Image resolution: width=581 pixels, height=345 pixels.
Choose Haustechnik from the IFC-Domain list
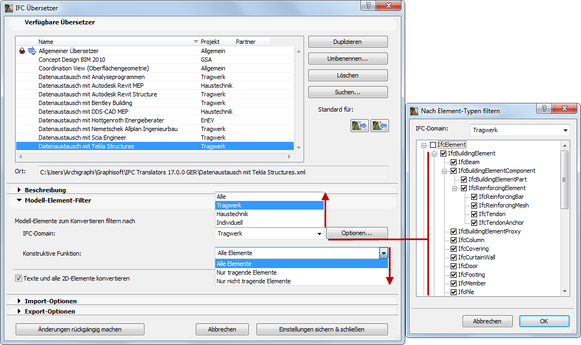(x=269, y=214)
